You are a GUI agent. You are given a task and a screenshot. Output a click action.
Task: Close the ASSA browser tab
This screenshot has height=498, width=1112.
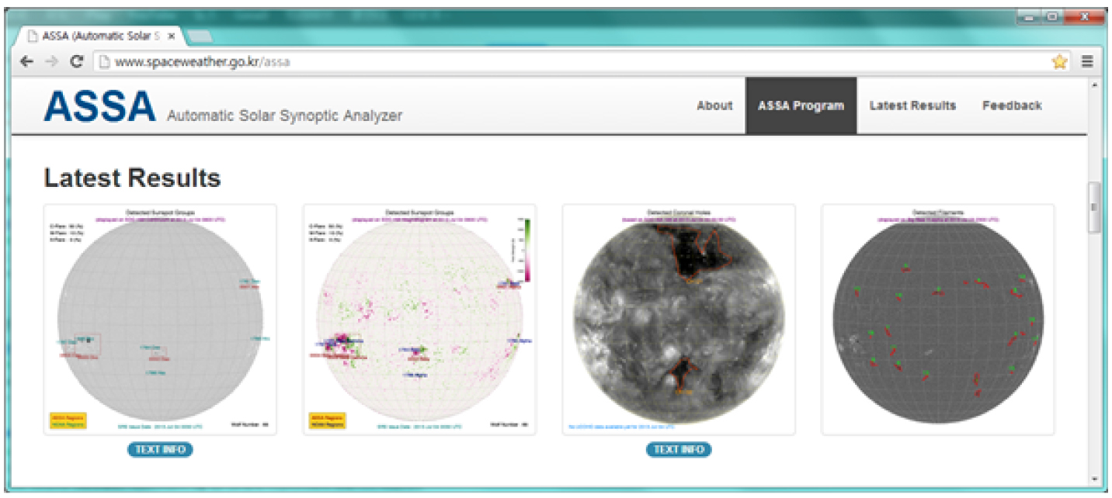pyautogui.click(x=172, y=36)
